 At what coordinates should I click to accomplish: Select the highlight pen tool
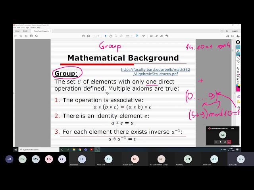pos(156,36)
